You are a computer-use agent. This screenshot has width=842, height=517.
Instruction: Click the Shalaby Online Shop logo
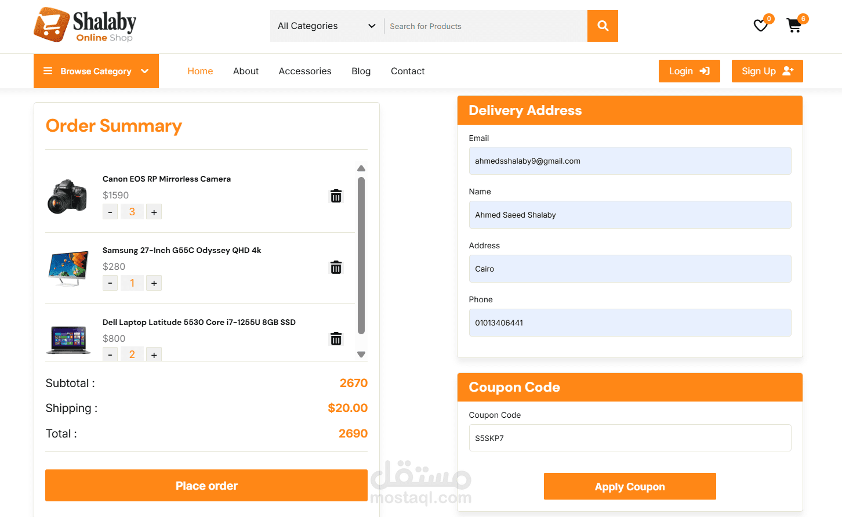85,25
